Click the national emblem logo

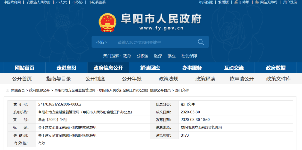click(107, 22)
